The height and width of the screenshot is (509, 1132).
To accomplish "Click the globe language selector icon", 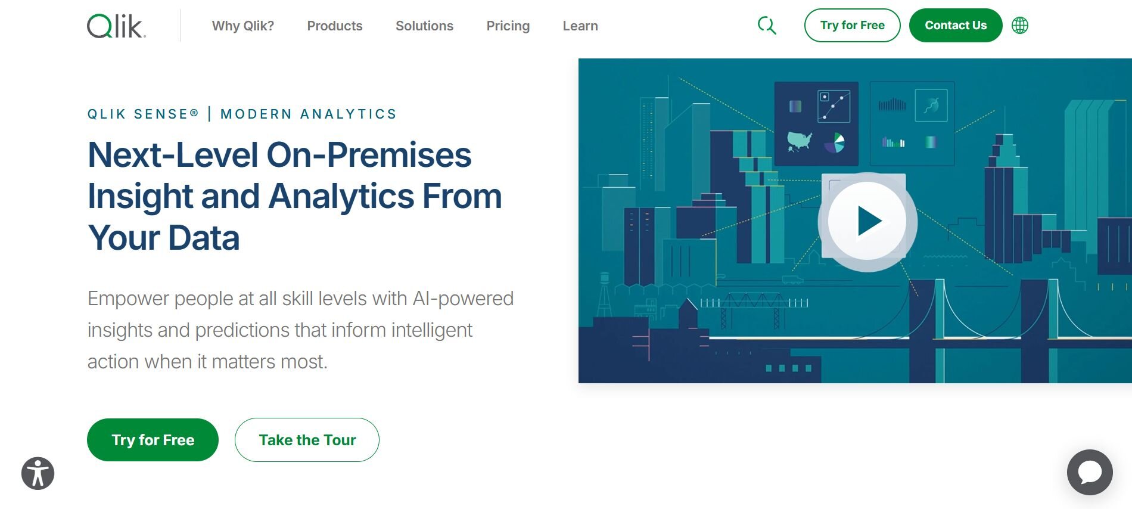I will (1019, 26).
